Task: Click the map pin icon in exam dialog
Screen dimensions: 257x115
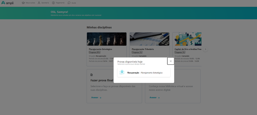Action: coord(122,72)
